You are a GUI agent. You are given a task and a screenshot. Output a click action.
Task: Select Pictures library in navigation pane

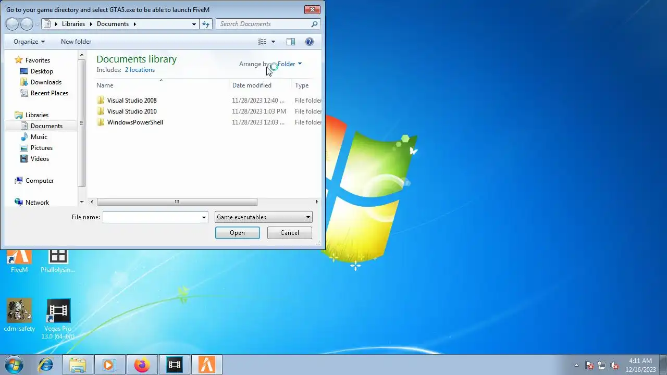42,148
